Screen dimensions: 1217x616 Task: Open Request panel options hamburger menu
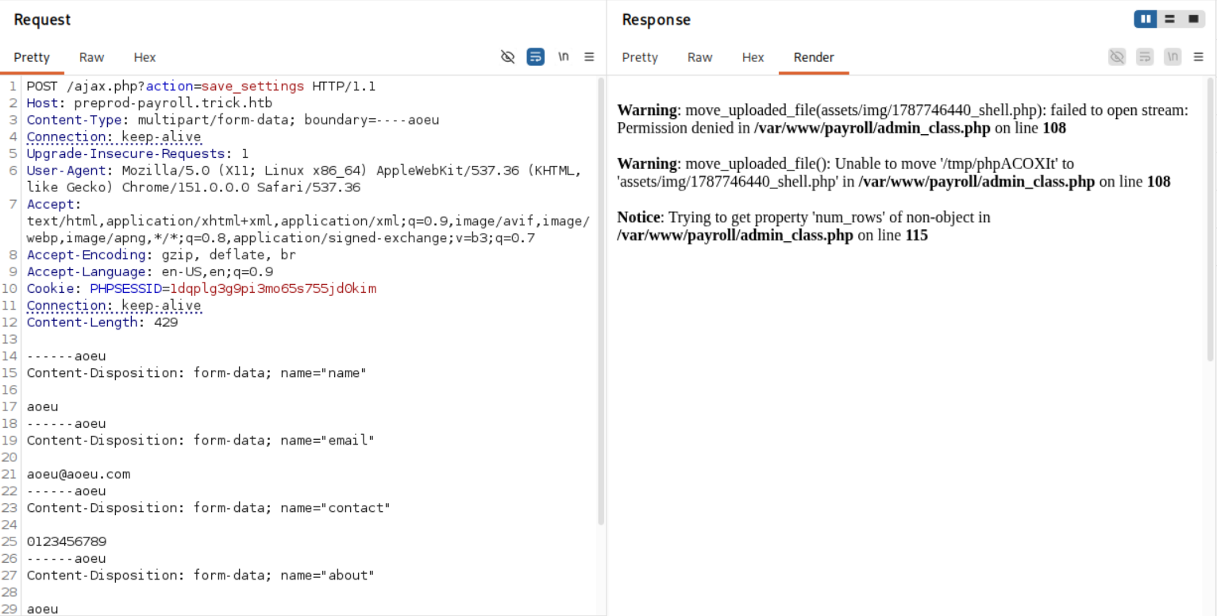(x=589, y=57)
